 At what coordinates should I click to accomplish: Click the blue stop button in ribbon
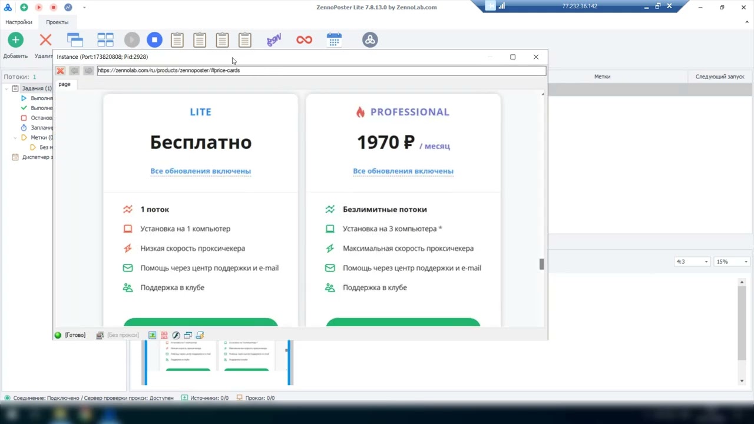154,40
